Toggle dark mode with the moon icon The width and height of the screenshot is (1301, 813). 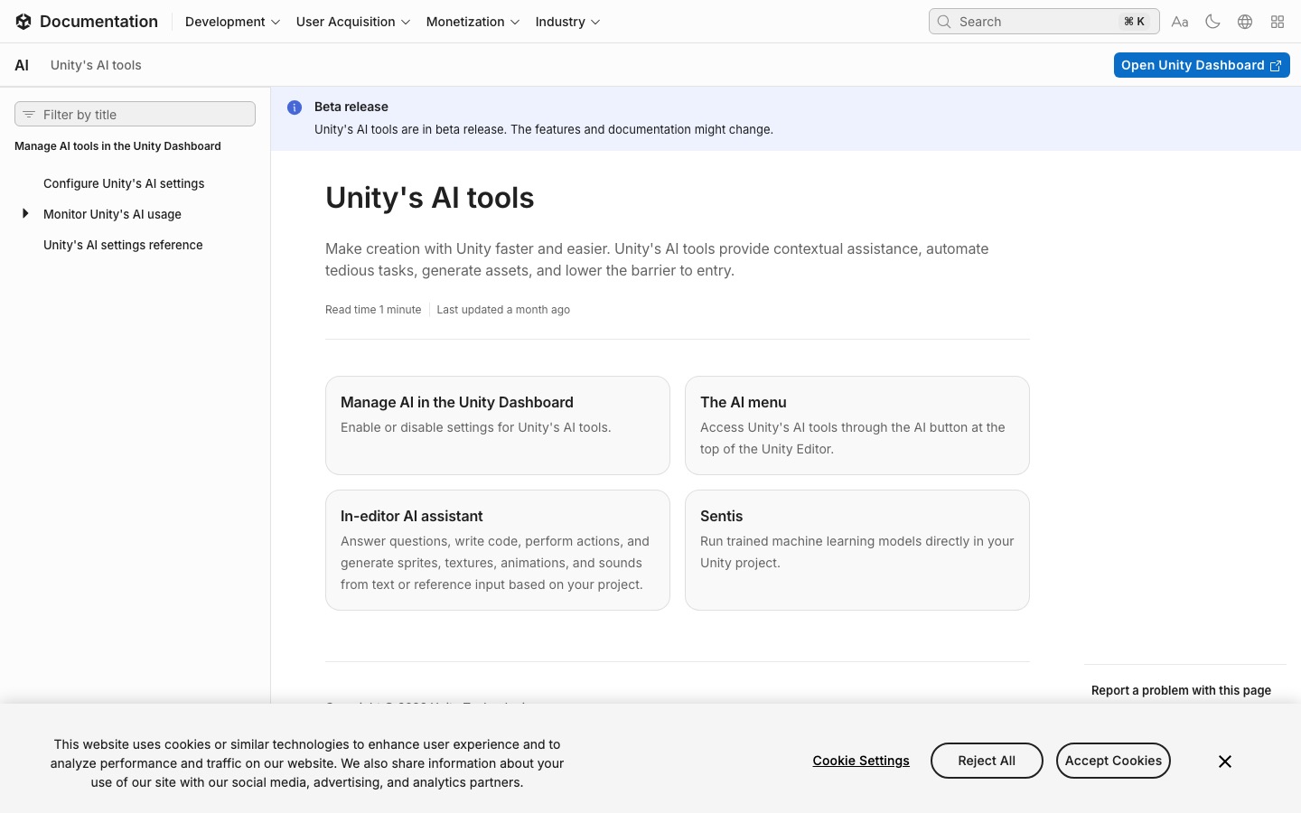point(1212,22)
